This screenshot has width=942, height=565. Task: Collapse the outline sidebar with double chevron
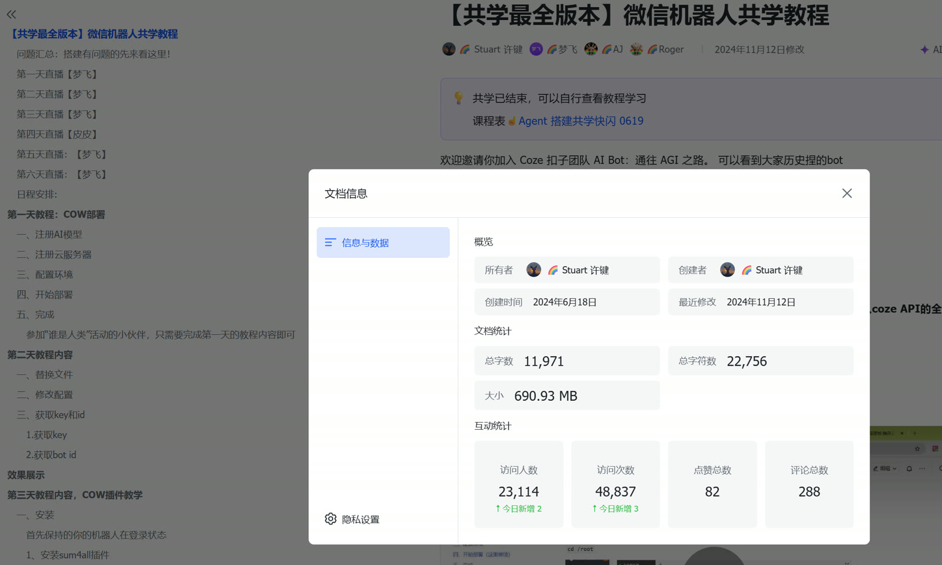click(x=11, y=14)
